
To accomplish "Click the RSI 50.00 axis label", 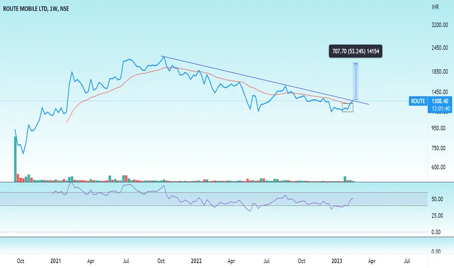I will pos(437,199).
